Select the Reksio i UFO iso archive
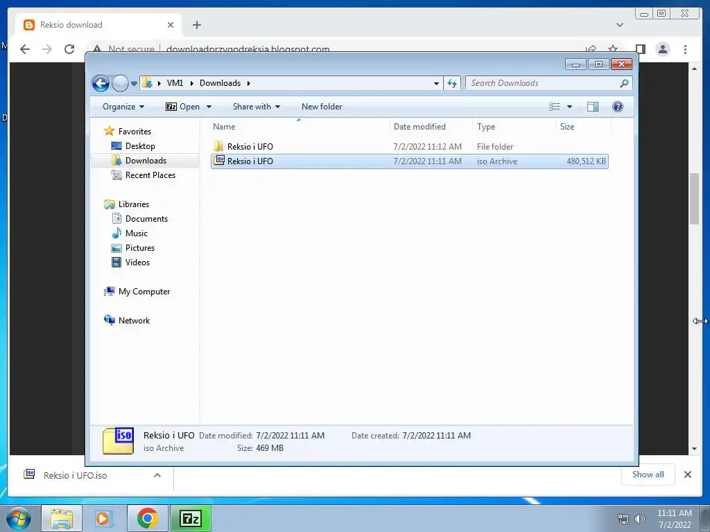Screen dimensions: 710x532 [409, 161]
